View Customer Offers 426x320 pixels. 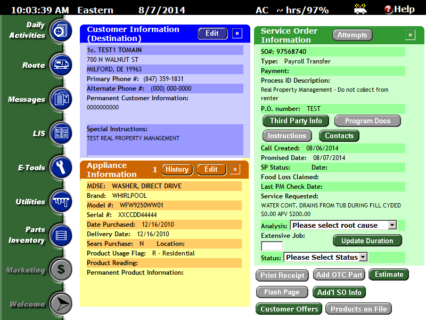(289, 309)
